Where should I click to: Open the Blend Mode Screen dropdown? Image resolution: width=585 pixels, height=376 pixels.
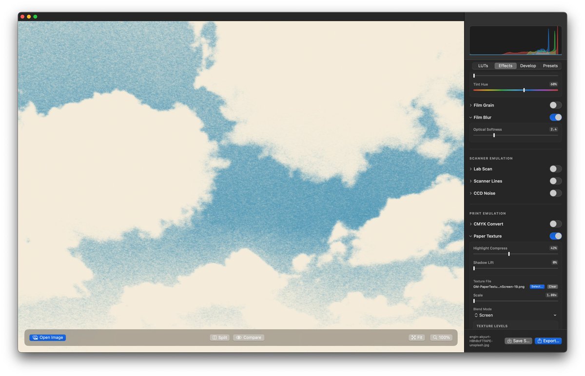coord(515,315)
